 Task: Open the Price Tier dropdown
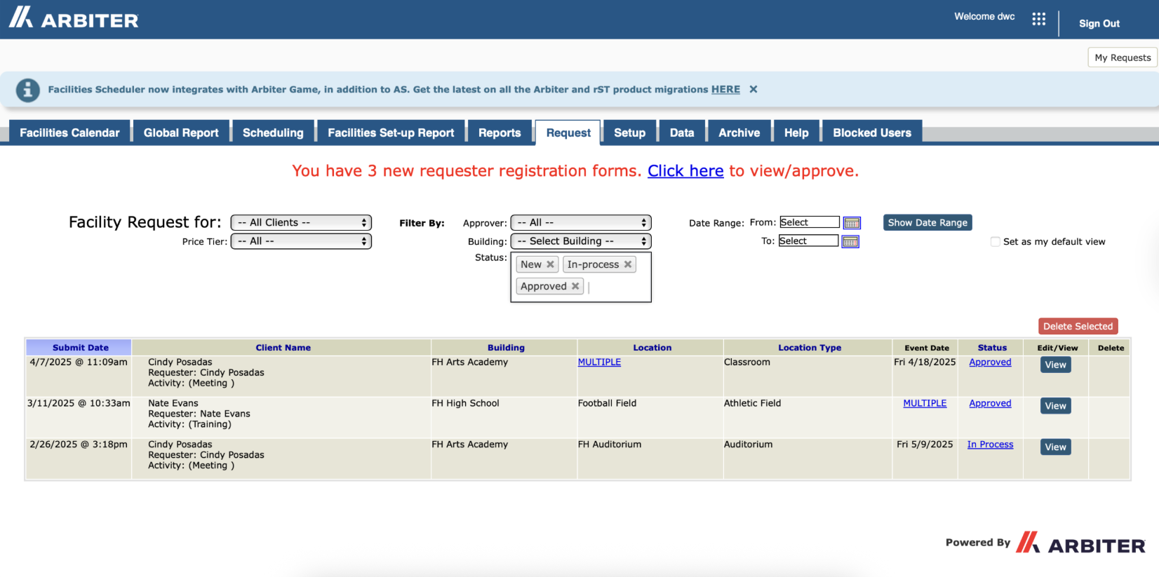click(x=301, y=241)
